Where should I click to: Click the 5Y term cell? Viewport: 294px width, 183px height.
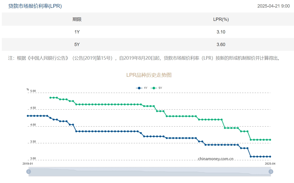[x=77, y=44]
